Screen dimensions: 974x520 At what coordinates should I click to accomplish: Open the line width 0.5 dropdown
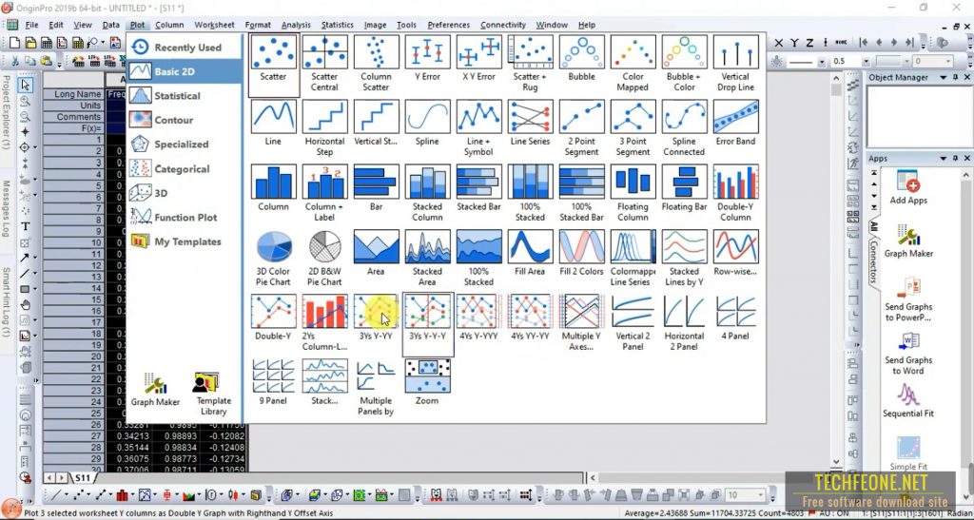click(x=866, y=62)
